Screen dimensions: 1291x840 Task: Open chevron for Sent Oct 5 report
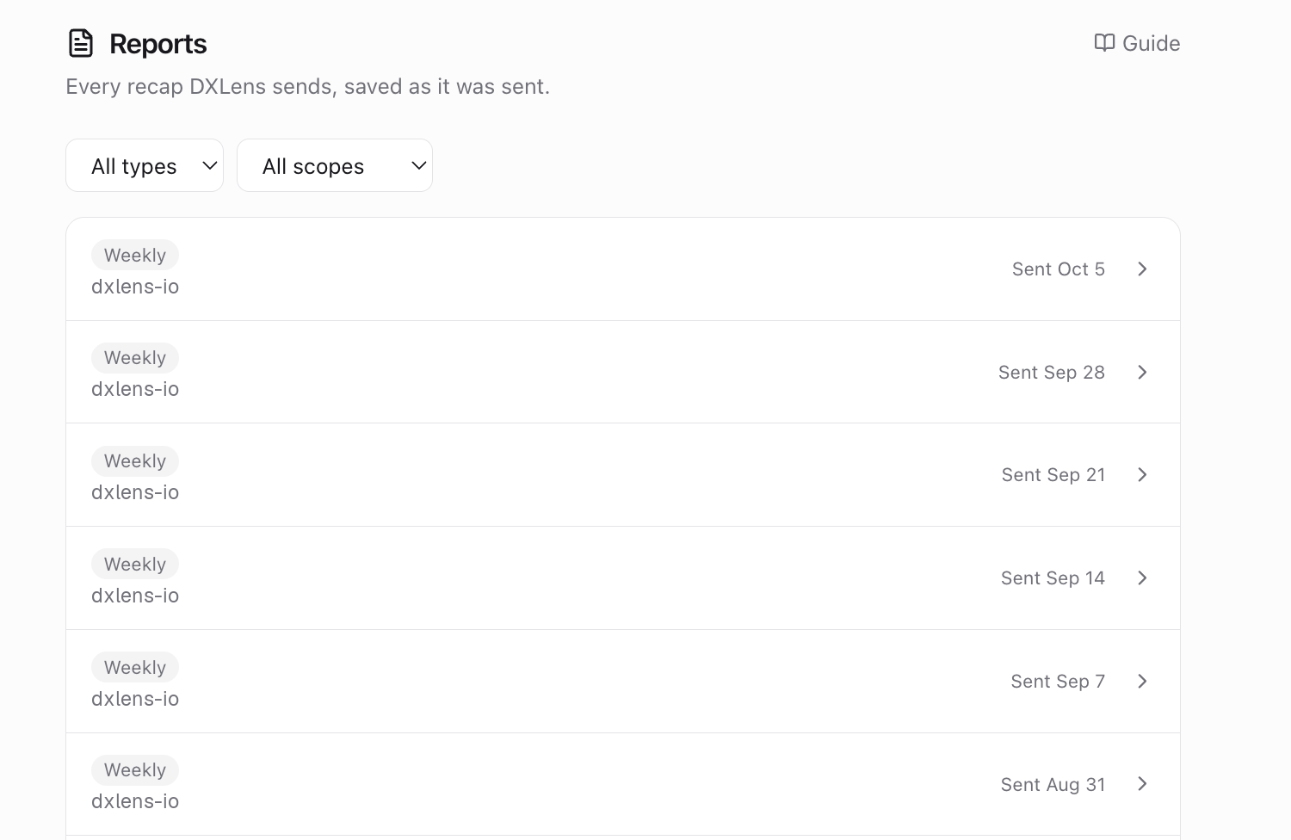(x=1142, y=269)
